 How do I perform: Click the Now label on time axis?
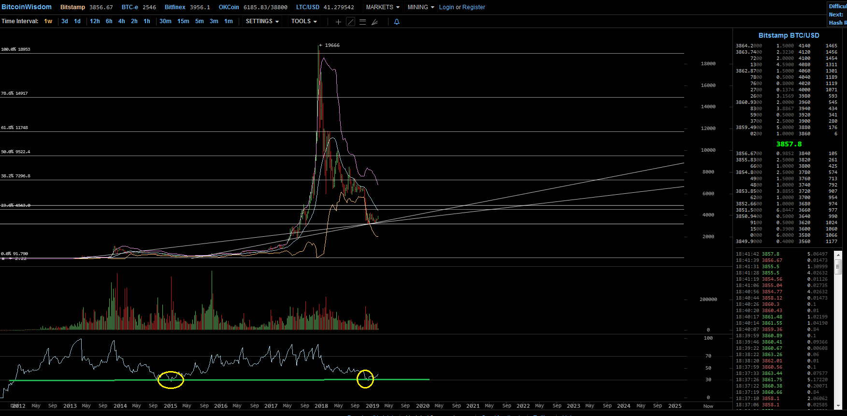click(708, 406)
